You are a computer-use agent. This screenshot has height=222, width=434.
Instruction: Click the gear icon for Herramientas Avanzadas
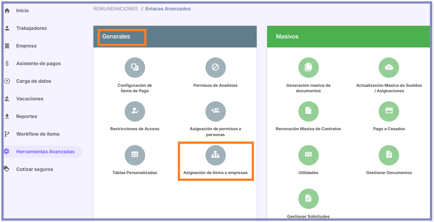7,151
